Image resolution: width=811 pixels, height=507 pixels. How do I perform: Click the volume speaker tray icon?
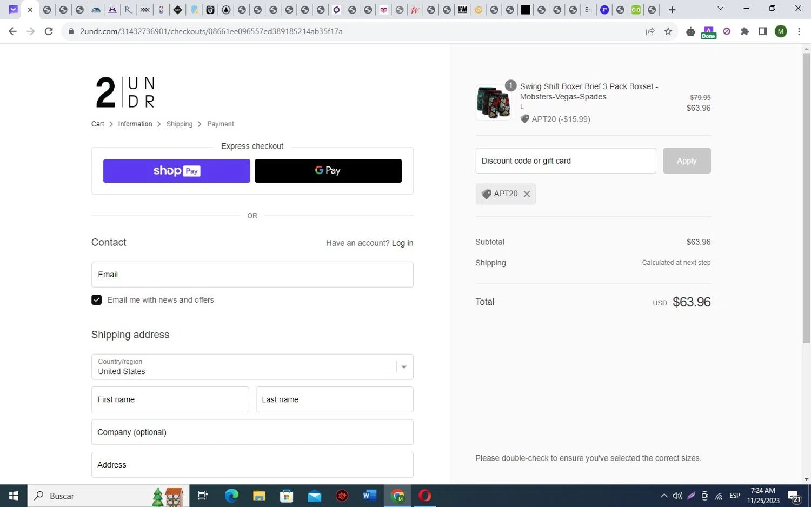point(677,496)
